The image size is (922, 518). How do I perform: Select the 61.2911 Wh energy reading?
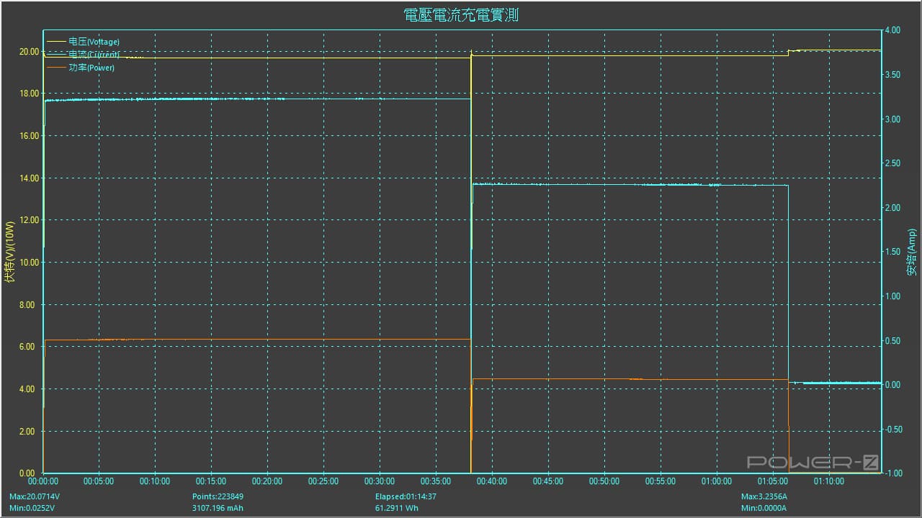pyautogui.click(x=398, y=509)
